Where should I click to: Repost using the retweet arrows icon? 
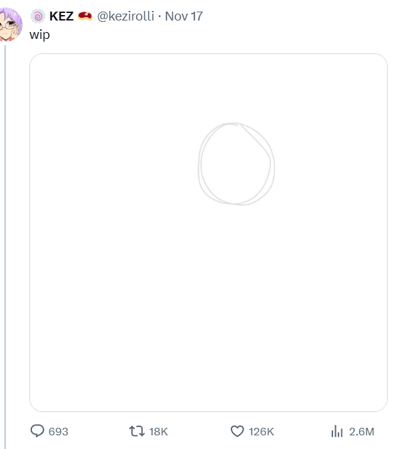coord(137,431)
